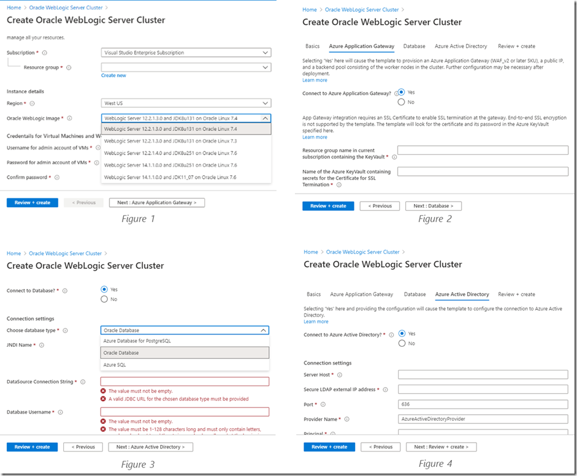
Task: Open Review + create tab in Figure 4
Action: pos(517,295)
